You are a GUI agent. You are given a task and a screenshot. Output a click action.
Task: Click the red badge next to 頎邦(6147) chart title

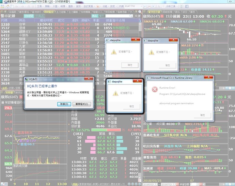pyautogui.click(x=162, y=16)
